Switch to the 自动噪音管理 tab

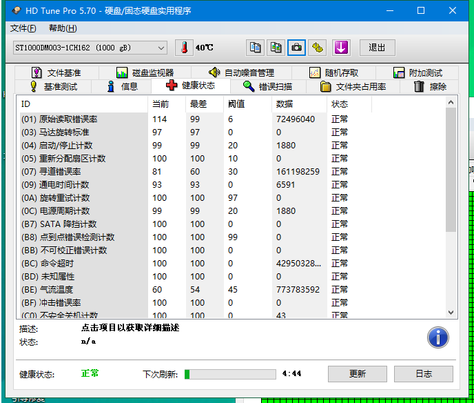241,72
